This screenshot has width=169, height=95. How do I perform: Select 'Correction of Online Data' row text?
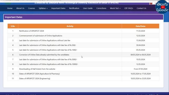[44, 55]
